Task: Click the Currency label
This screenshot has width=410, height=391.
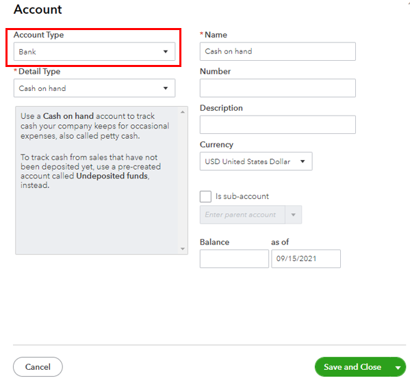Action: (x=216, y=144)
